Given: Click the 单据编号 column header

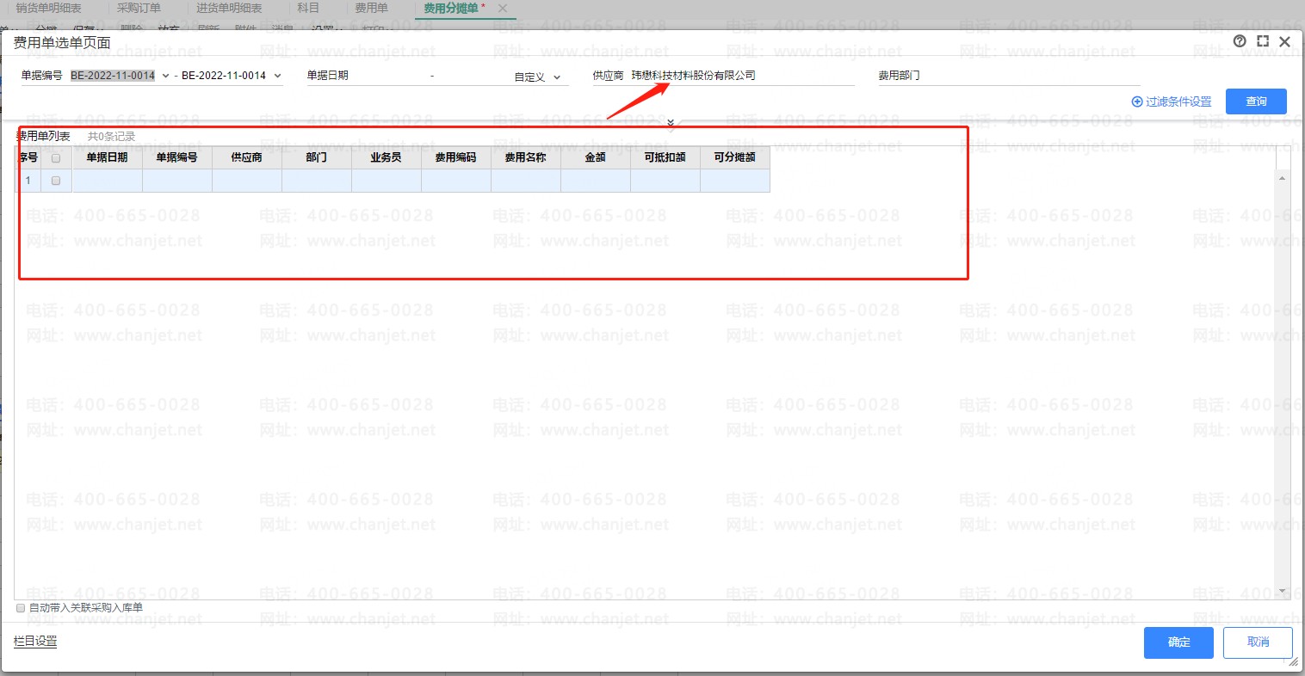Looking at the screenshot, I should click(177, 157).
